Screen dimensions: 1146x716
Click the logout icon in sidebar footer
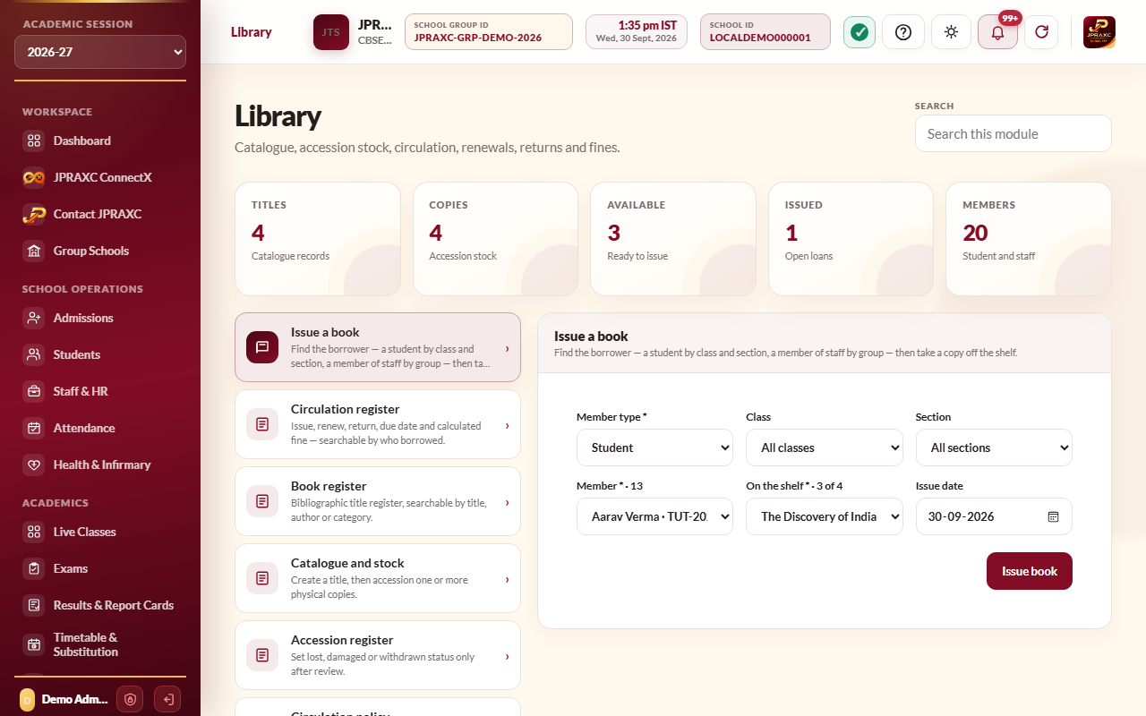click(167, 699)
